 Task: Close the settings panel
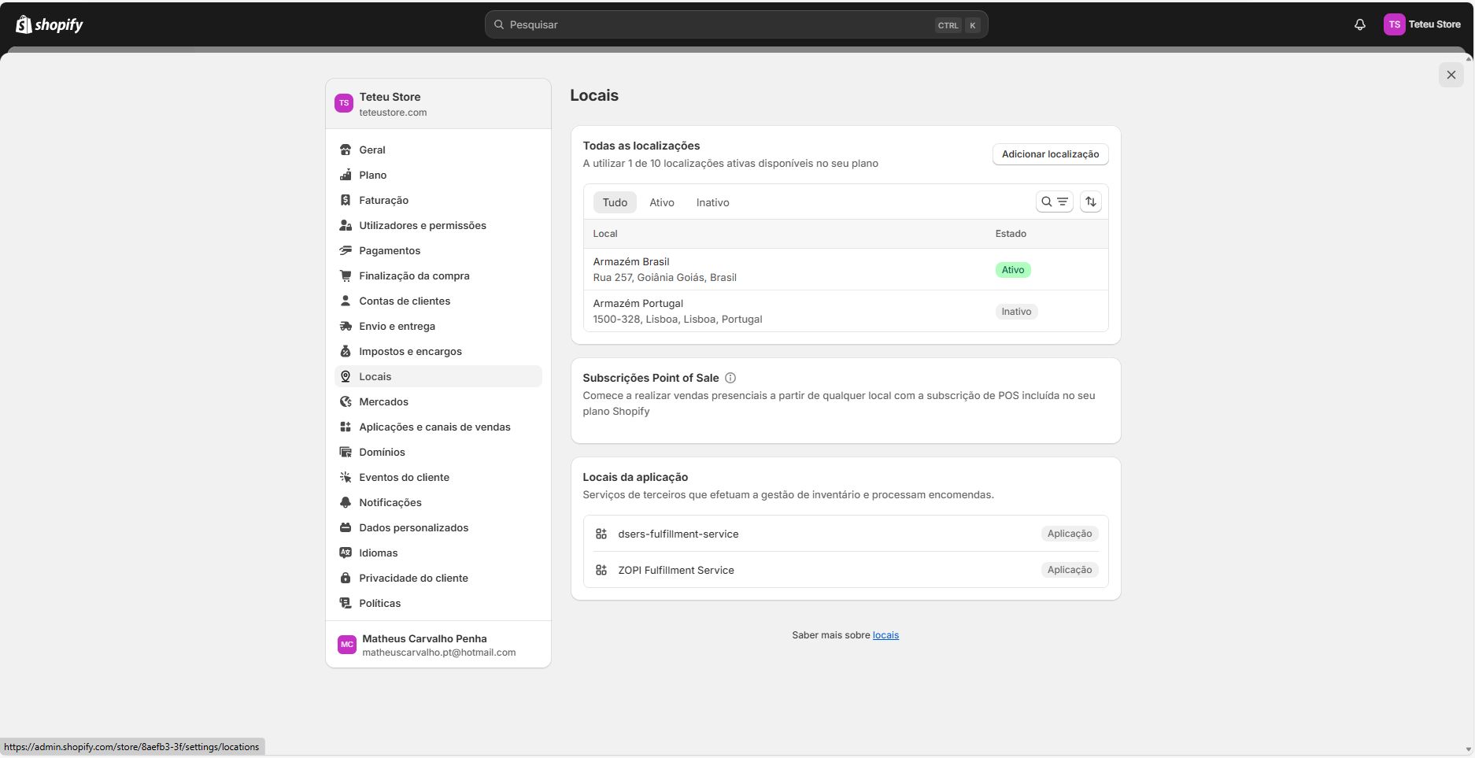[x=1451, y=75]
